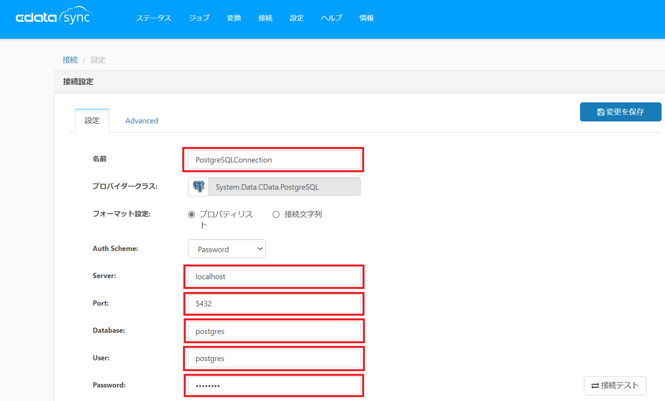Open the ステータス menu
Viewport: 665px width, 401px height.
pyautogui.click(x=154, y=18)
